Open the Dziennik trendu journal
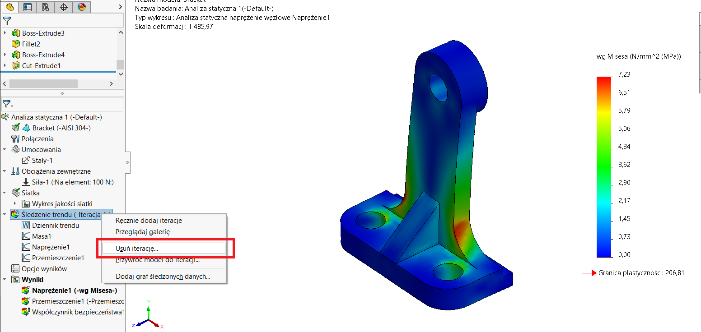 coord(56,226)
